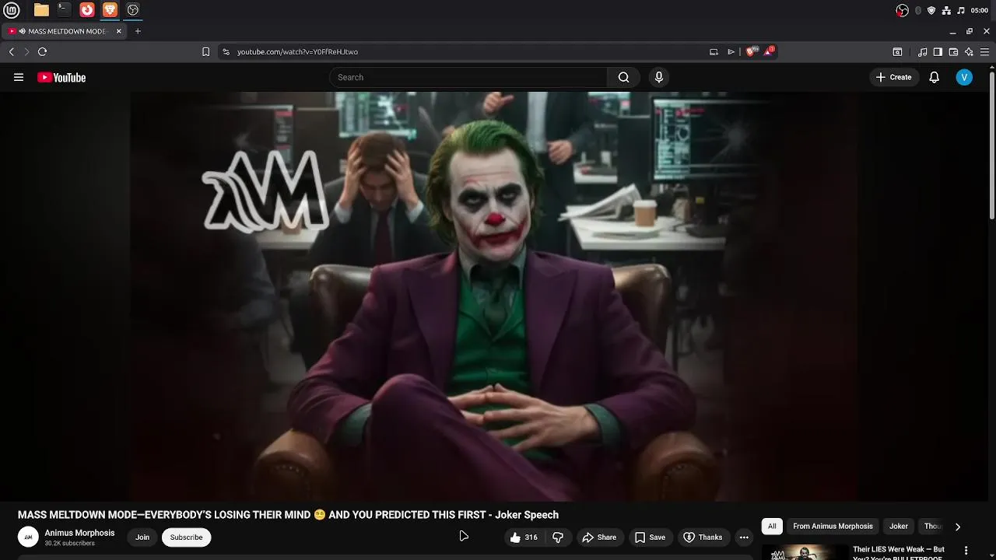Focus the YouTube search field
The width and height of the screenshot is (996, 560).
click(468, 77)
